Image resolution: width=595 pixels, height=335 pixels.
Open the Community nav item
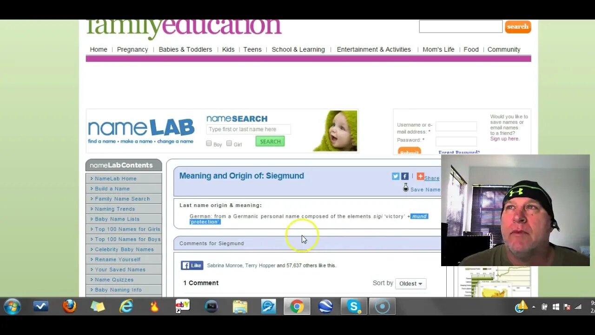tap(504, 49)
